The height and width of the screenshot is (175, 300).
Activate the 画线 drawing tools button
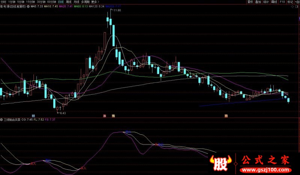point(274,2)
